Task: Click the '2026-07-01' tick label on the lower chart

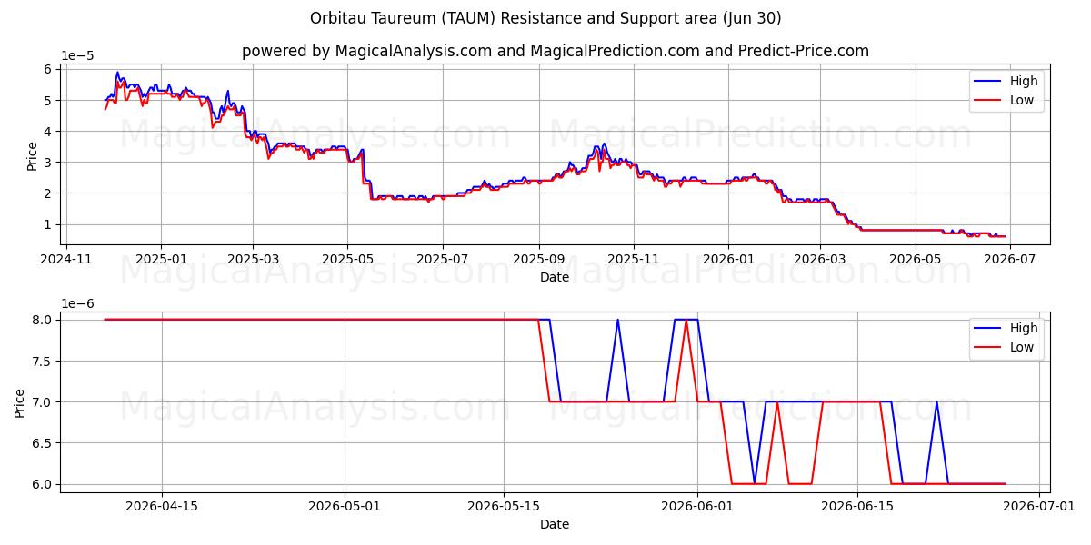Action: click(1039, 507)
